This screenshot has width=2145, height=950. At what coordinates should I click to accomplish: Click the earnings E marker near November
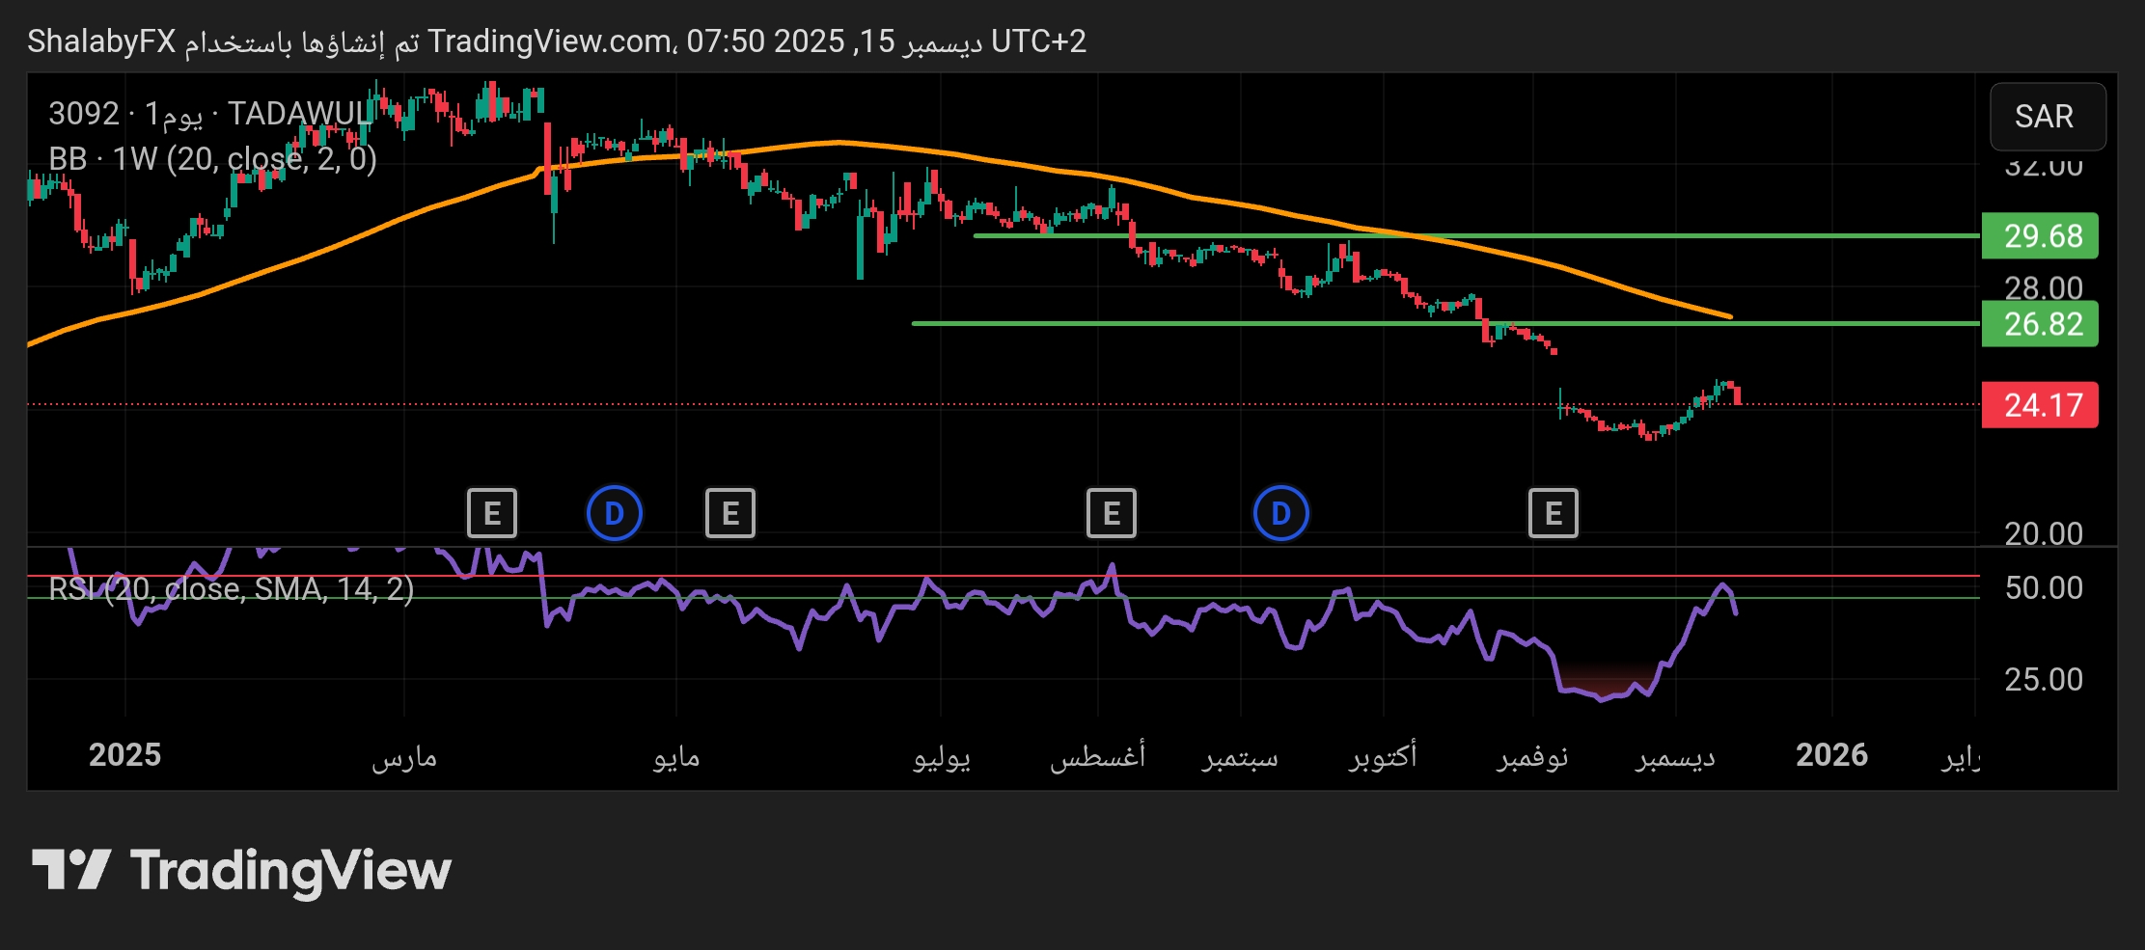point(1553,513)
